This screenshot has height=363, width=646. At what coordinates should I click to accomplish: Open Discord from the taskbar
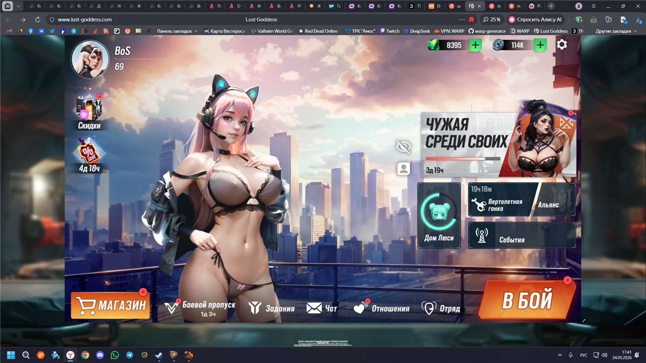tap(100, 355)
